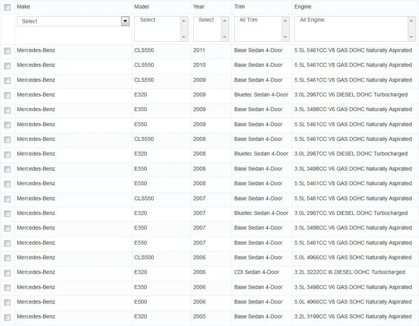
Task: Click Model list scroll-up arrow
Action: pyautogui.click(x=184, y=21)
